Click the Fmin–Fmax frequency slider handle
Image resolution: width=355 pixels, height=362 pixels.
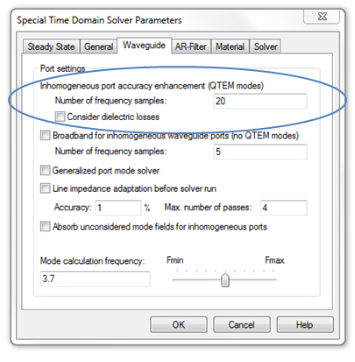pyautogui.click(x=225, y=280)
